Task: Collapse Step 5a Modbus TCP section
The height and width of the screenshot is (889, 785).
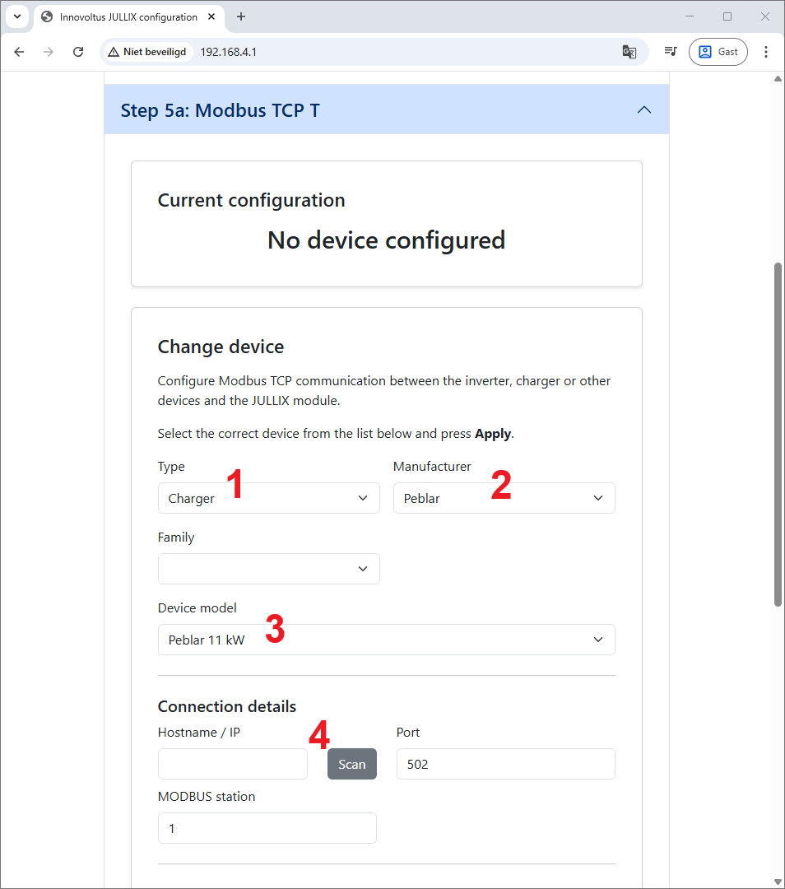Action: coord(644,109)
